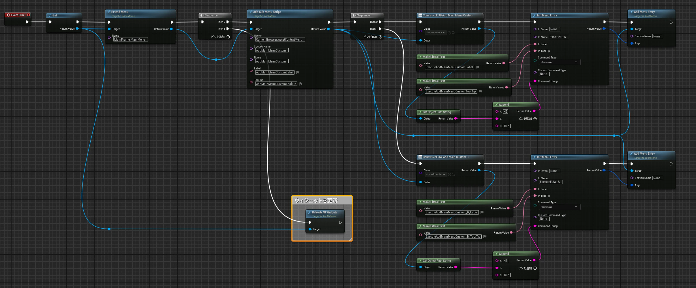Click the flag icon beside ExecuteAddMainMenuCustom_B_TooiTip field

pyautogui.click(x=485, y=236)
